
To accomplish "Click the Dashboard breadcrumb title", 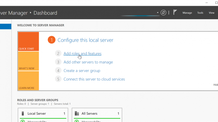I will [x=45, y=13].
